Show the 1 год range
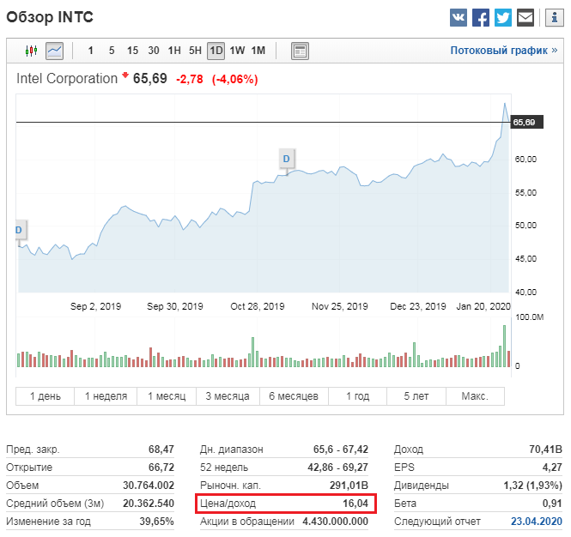This screenshot has height=537, width=571. pos(357,396)
